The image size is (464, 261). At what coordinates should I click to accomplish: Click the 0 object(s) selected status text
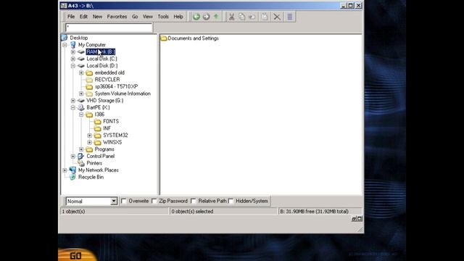[x=192, y=211]
